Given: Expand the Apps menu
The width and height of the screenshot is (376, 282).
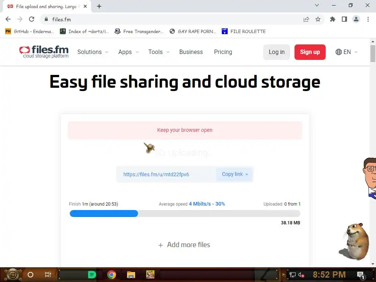Looking at the screenshot, I should pyautogui.click(x=129, y=52).
